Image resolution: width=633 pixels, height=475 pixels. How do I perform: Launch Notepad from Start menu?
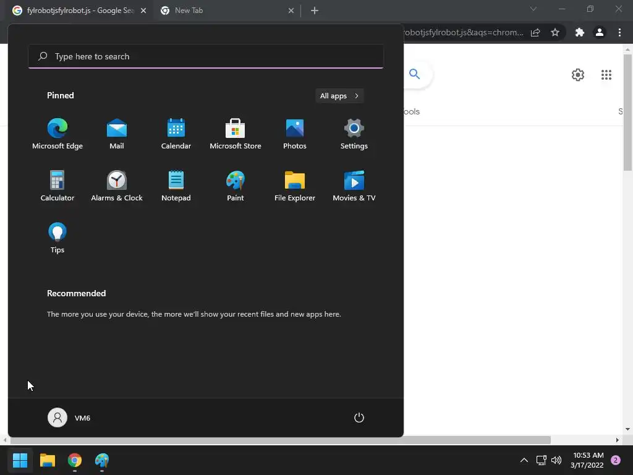pos(176,186)
